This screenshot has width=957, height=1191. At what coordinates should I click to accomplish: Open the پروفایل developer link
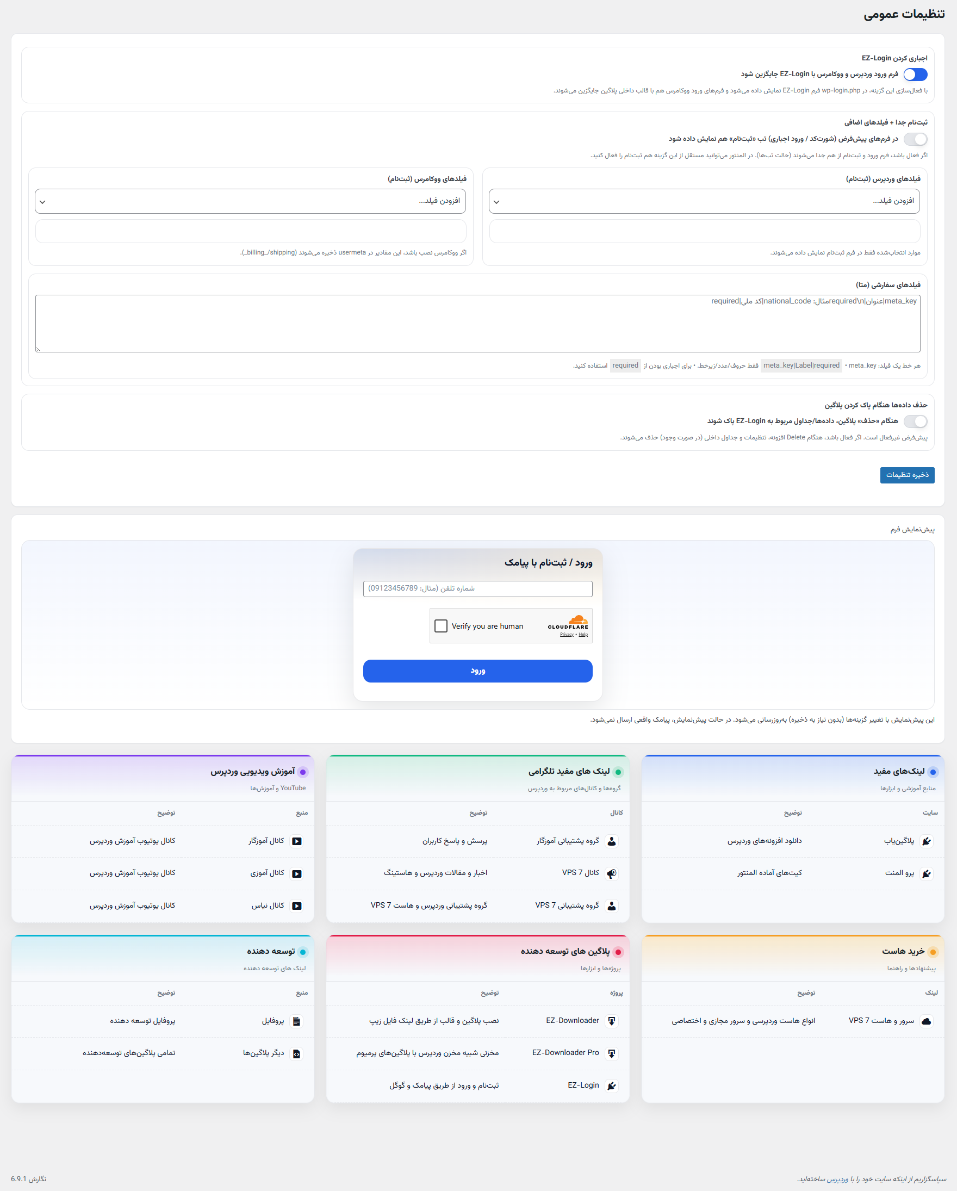click(x=273, y=1021)
